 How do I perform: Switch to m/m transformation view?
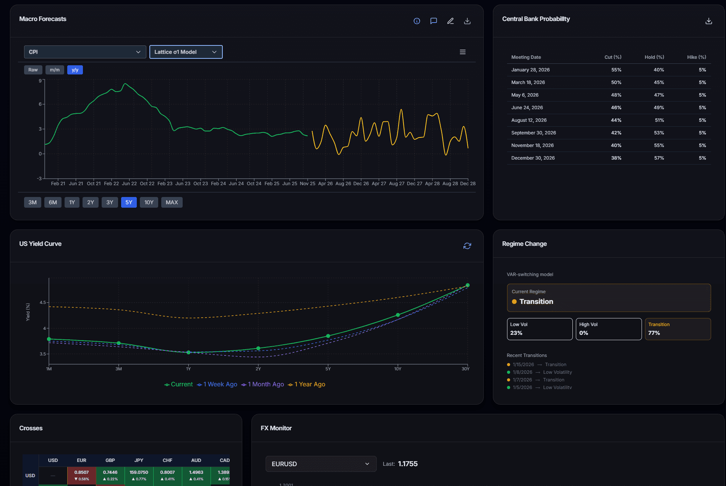click(x=54, y=69)
